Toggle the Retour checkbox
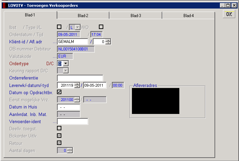Viewport: 239px width, 161px height. pos(59,143)
